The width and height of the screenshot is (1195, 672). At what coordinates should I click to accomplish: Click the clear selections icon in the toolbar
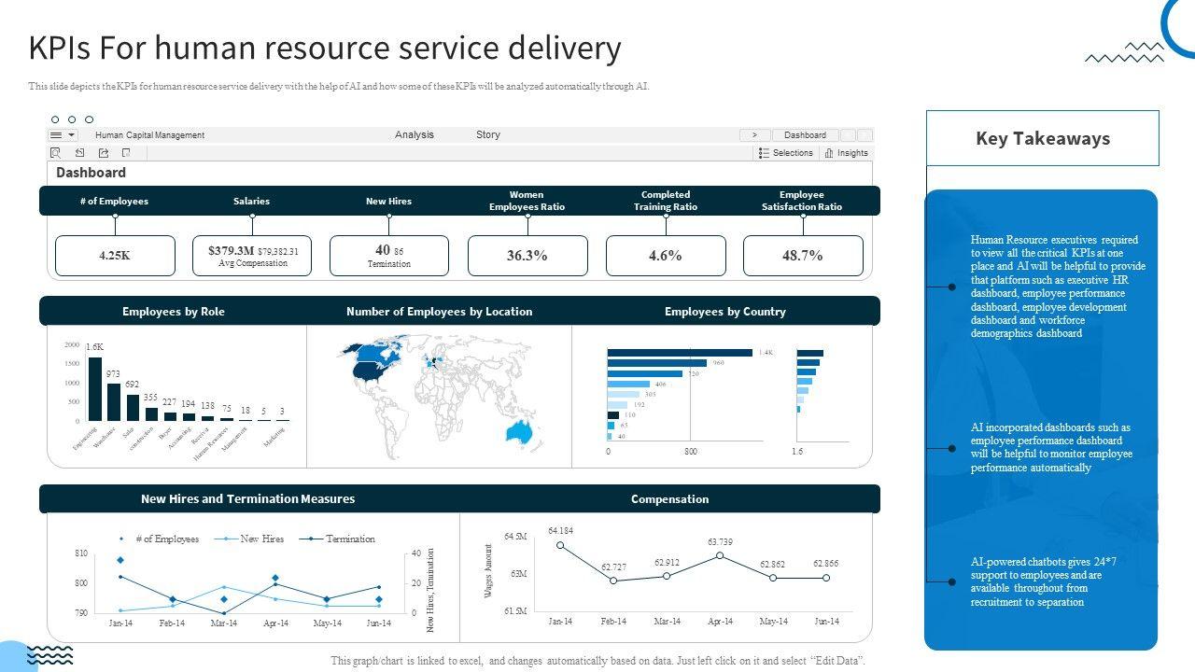(126, 153)
